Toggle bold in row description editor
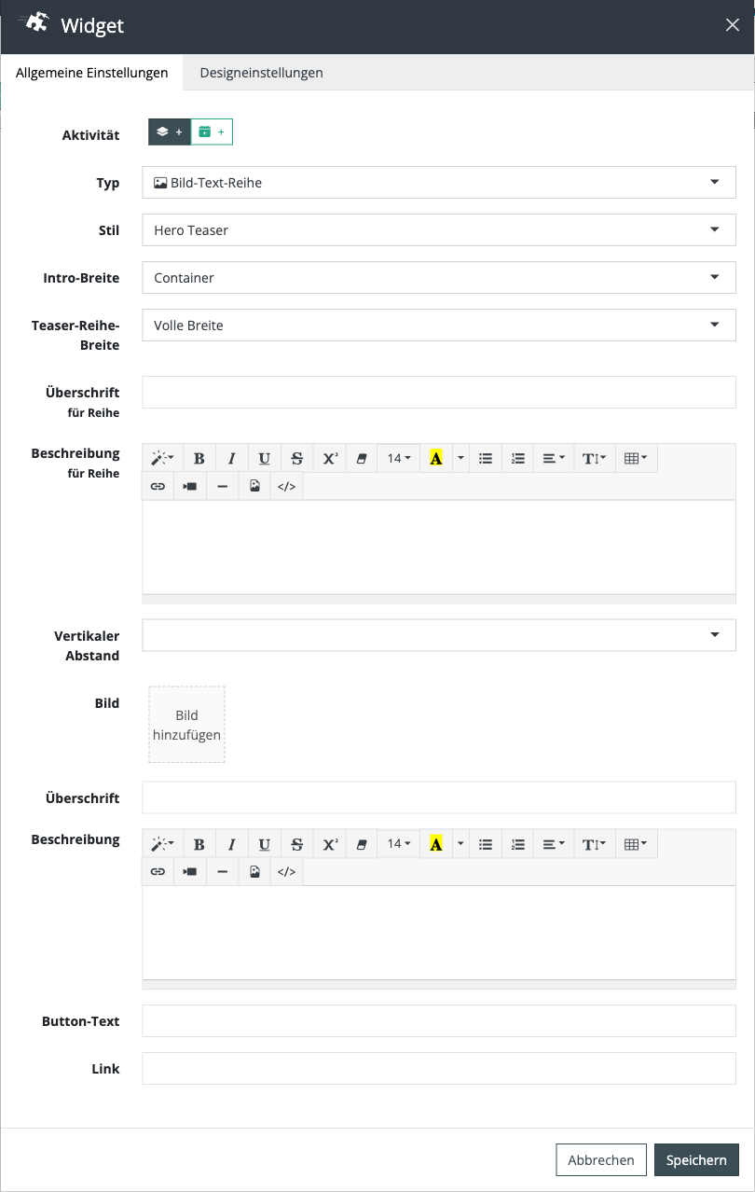The width and height of the screenshot is (755, 1192). pyautogui.click(x=199, y=458)
